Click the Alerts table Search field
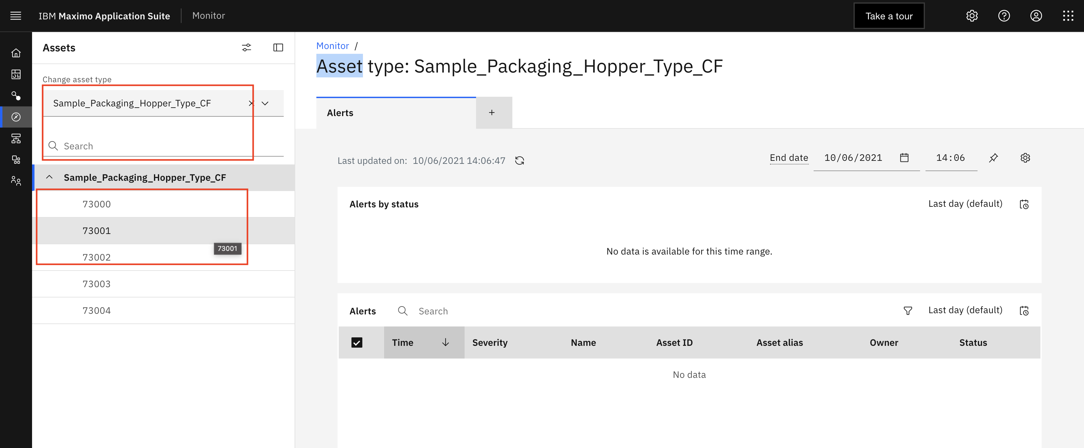 433,311
